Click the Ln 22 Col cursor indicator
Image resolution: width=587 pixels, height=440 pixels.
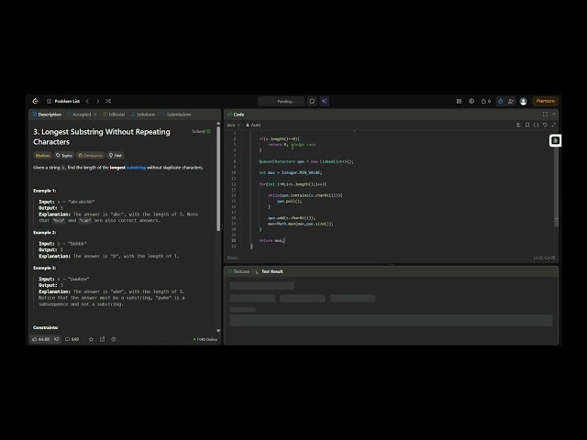coord(544,258)
